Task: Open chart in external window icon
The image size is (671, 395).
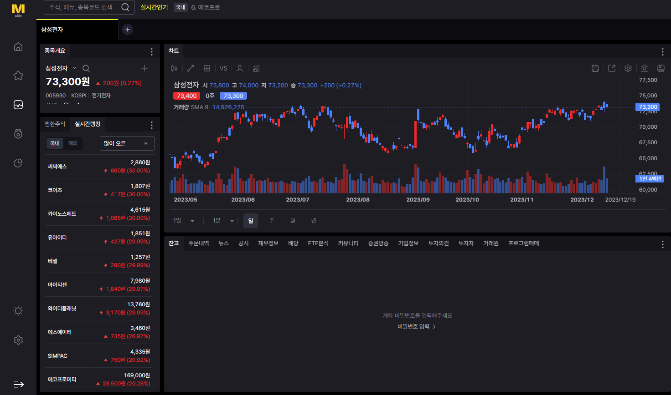Action: coord(612,68)
